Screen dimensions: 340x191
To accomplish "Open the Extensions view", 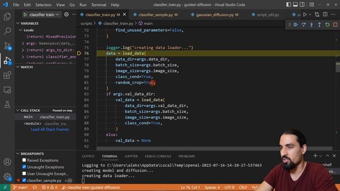I will pos(7,75).
